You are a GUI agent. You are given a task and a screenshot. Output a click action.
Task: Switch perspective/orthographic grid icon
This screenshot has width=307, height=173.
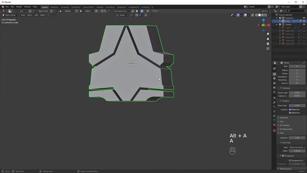coord(268,49)
